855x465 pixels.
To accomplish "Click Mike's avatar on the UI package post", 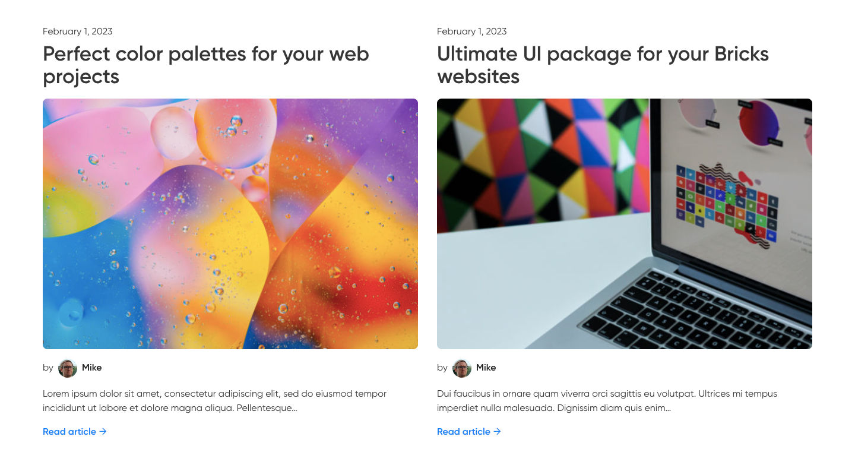I will 462,368.
